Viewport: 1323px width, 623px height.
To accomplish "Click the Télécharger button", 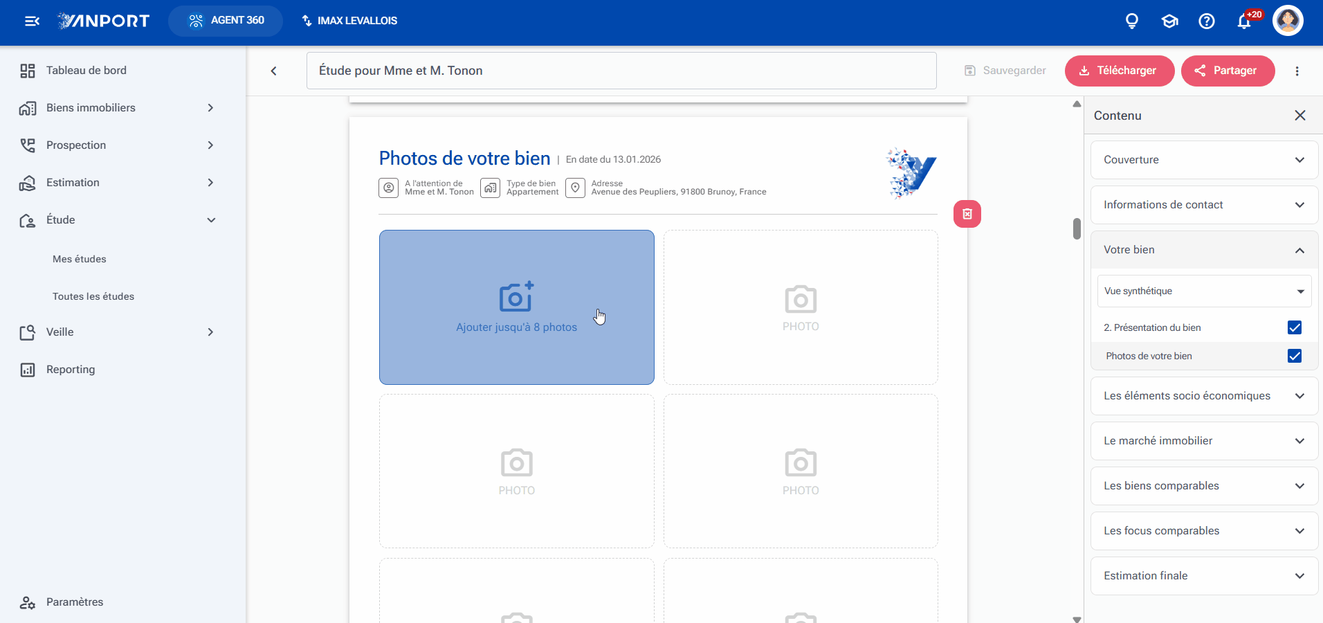I will coord(1120,71).
